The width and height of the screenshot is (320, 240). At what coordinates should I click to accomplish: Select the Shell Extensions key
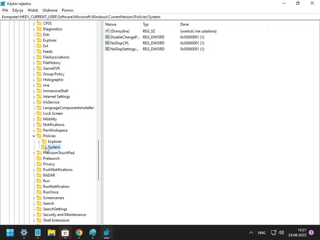56,220
